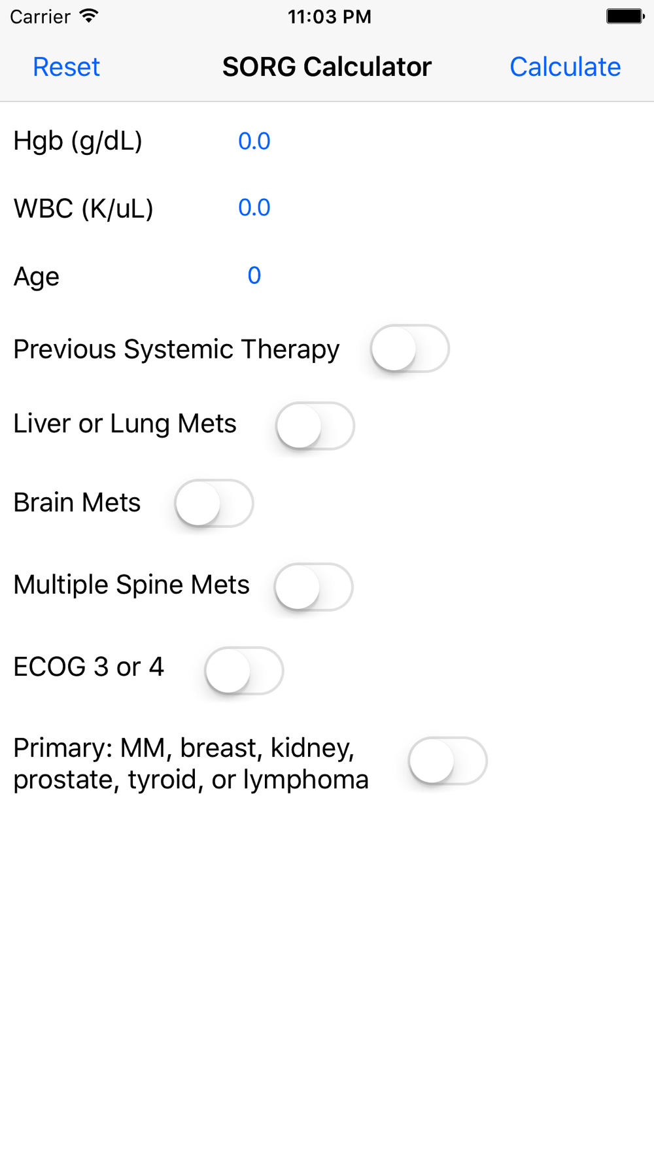Tap the Primary tumor type label text
This screenshot has height=1163, width=654.
tap(191, 763)
